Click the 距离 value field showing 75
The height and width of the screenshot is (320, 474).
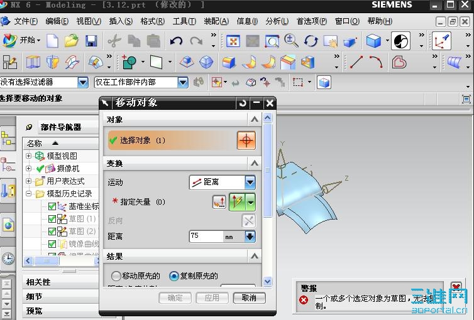(206, 237)
